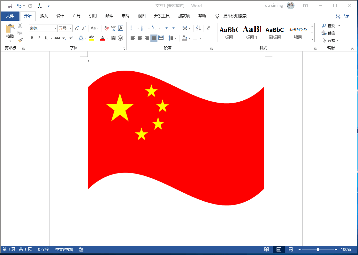Align text to the right

coord(147,38)
